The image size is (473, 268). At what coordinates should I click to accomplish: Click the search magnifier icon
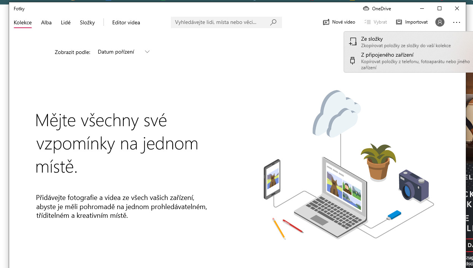[x=273, y=22]
